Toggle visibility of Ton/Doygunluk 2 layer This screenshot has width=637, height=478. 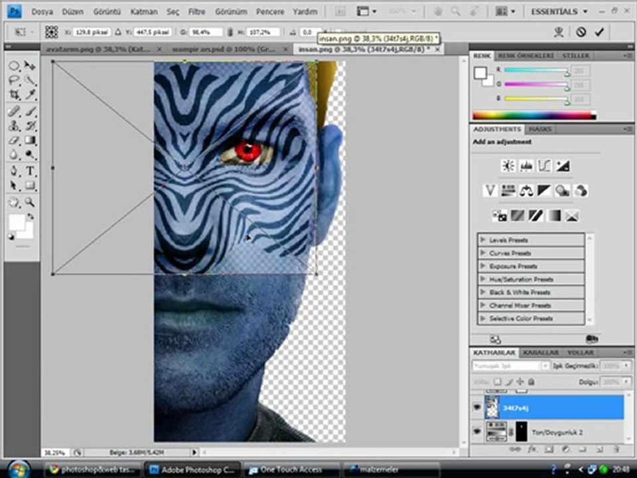(477, 432)
